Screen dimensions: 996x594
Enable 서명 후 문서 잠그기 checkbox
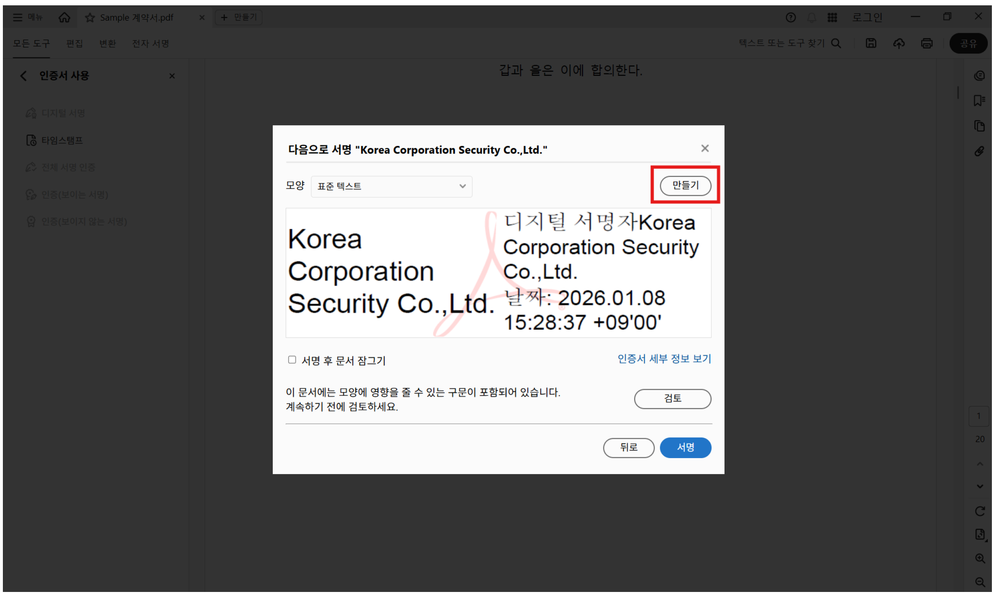pyautogui.click(x=292, y=360)
